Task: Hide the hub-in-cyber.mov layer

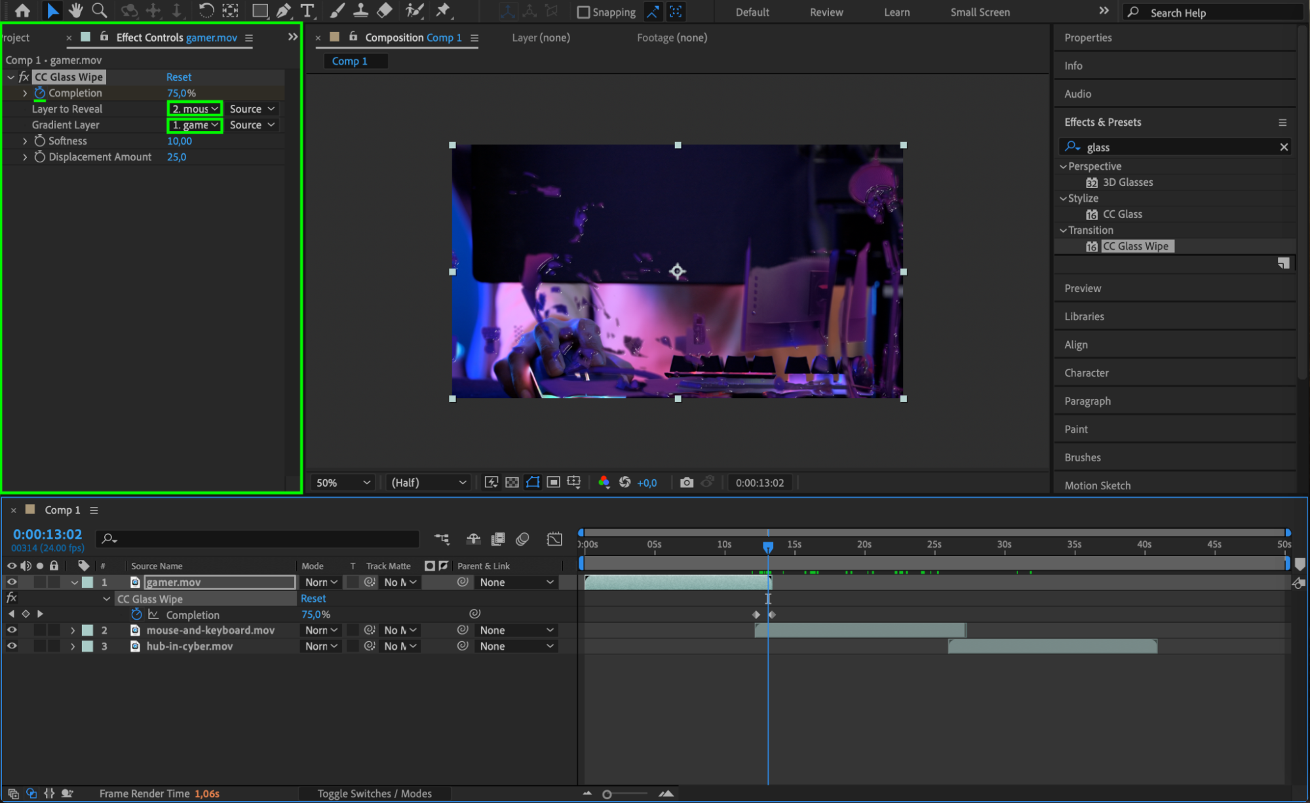Action: [12, 646]
